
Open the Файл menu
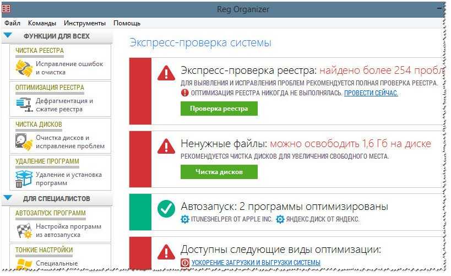coord(12,23)
